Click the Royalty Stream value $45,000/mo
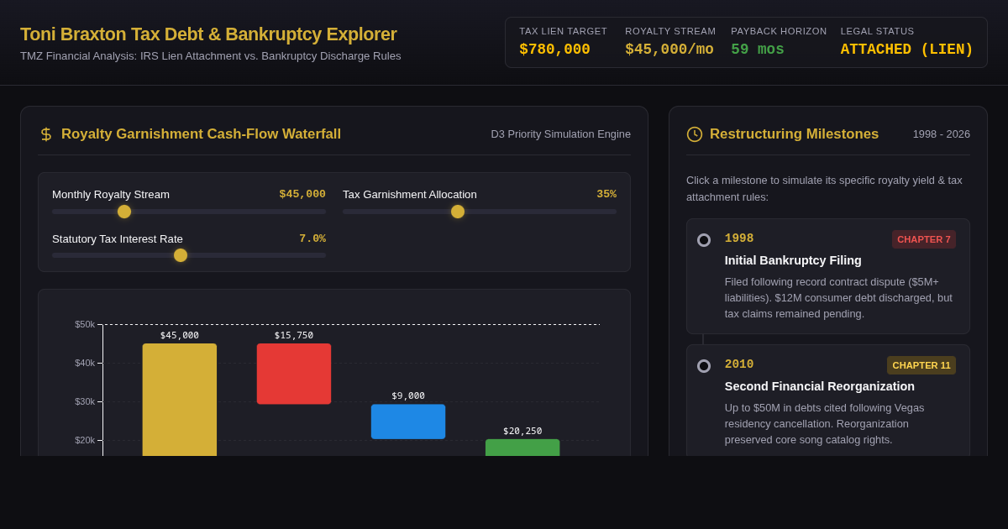The height and width of the screenshot is (529, 1008). click(669, 50)
